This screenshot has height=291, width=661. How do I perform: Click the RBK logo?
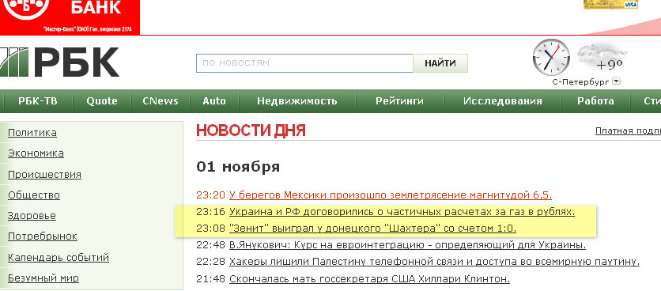click(59, 62)
